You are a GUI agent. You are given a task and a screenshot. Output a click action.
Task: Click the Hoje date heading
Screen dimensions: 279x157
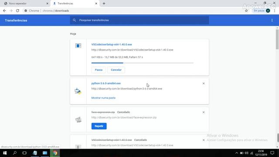73,34
